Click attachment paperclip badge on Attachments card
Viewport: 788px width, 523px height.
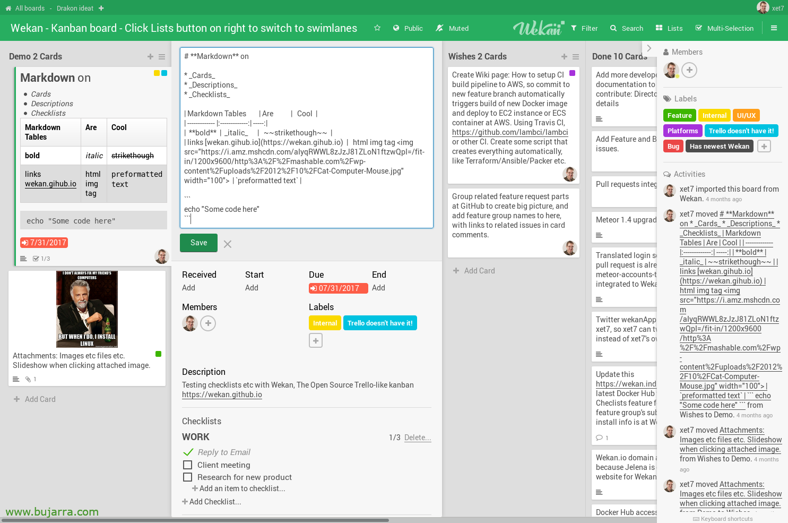click(31, 379)
